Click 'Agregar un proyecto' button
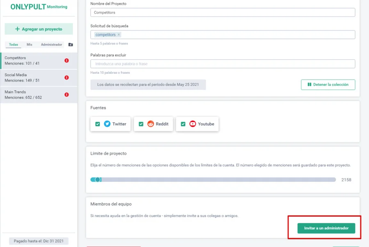369x247 pixels. click(x=39, y=29)
